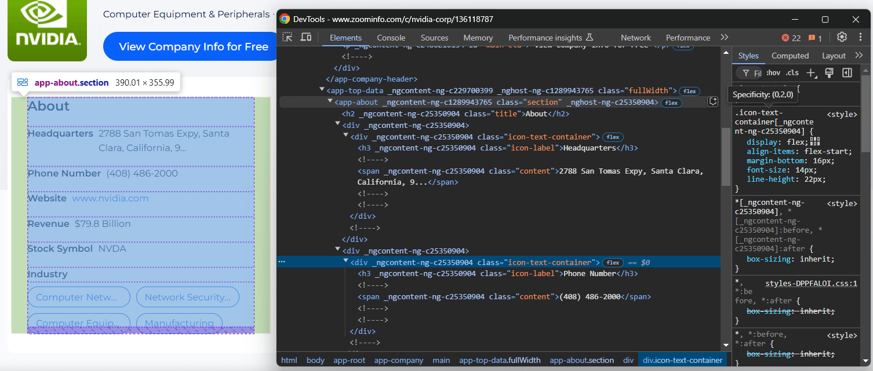Open the www.nvidia.com website link

click(110, 199)
